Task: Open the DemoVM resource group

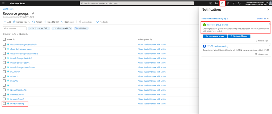Action: [14, 81]
